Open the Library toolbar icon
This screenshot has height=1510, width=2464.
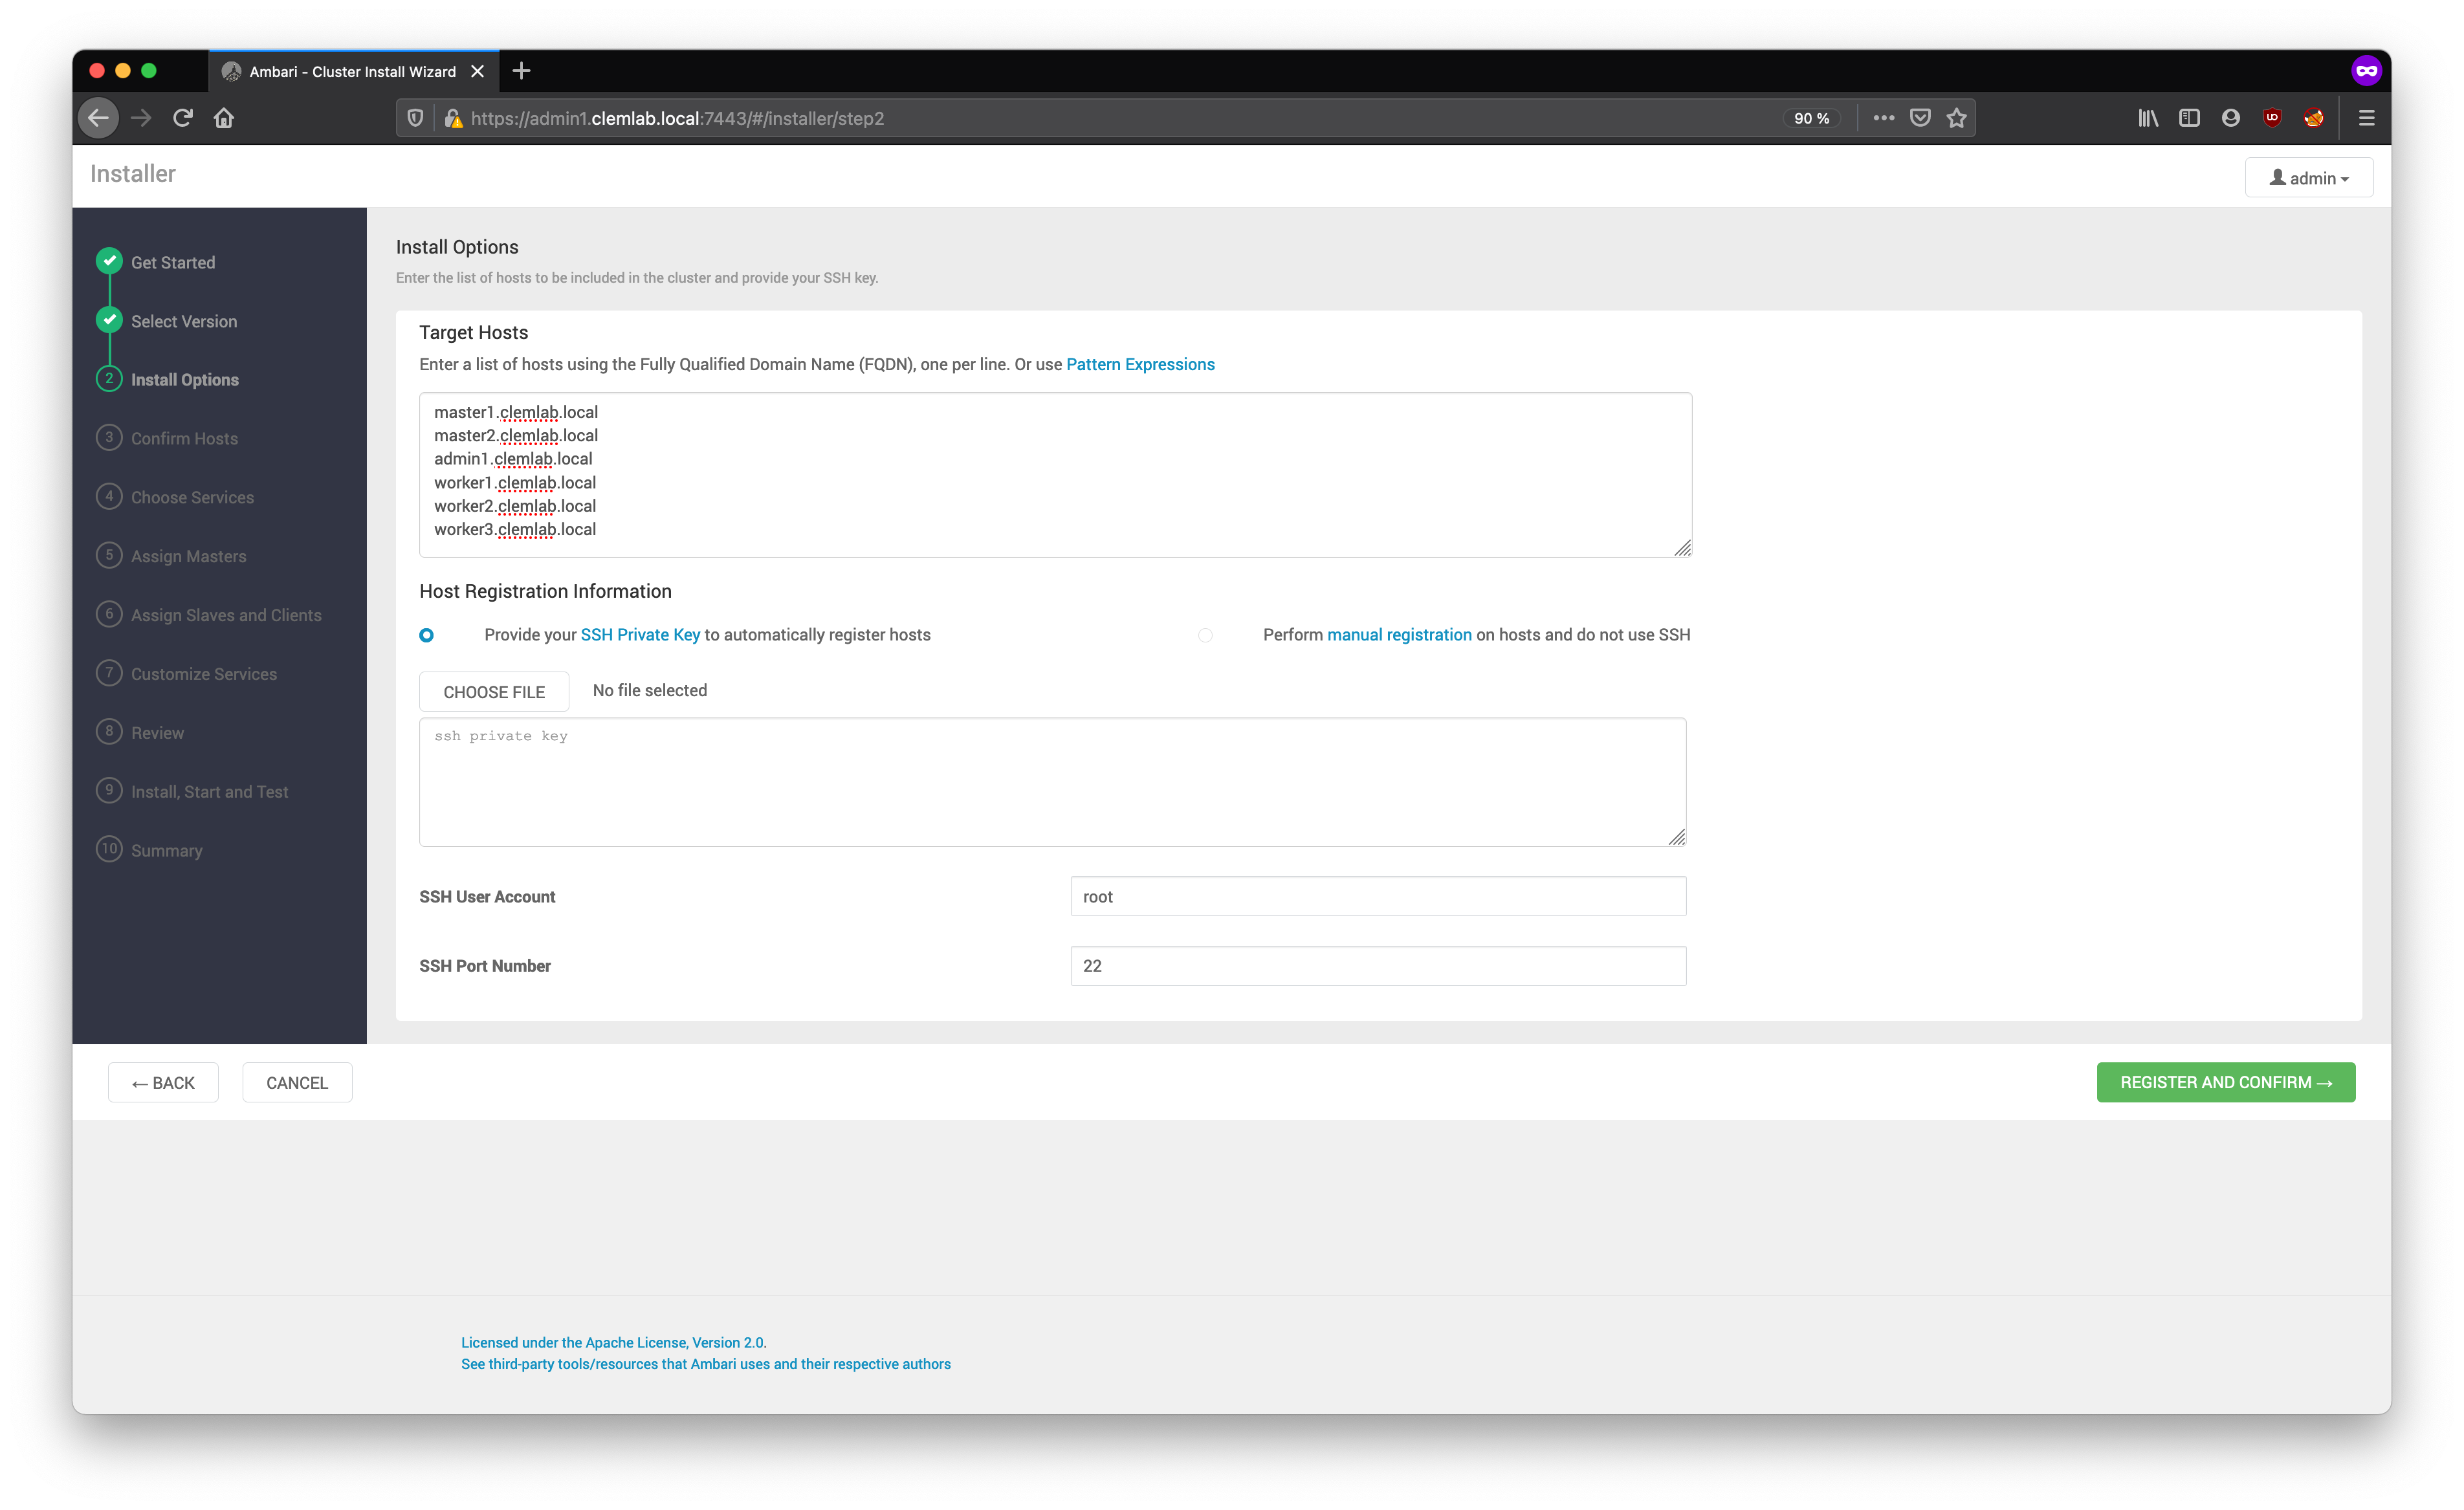(2147, 118)
